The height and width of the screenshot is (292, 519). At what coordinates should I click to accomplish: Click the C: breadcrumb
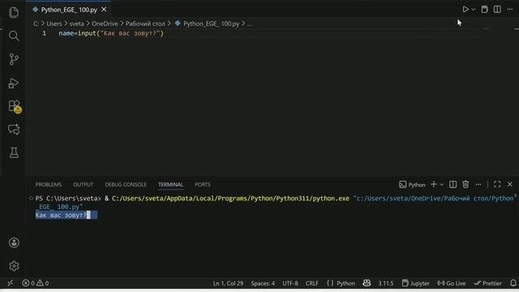point(36,24)
